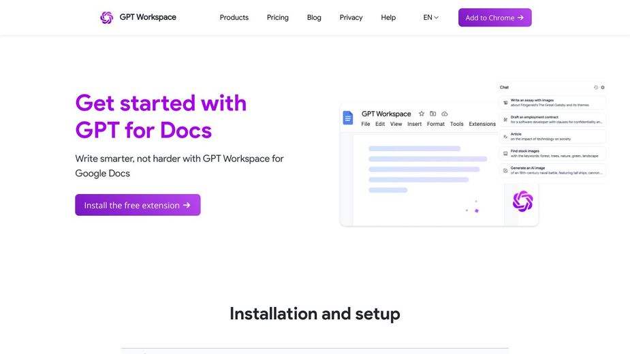Choose the 'Draft an employment contract' prompt

coord(552,120)
